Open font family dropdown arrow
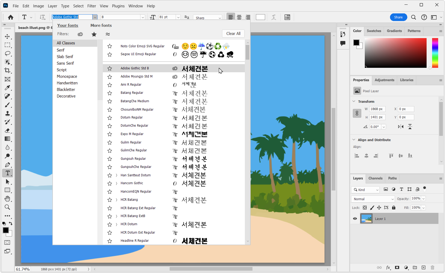 tap(95, 17)
